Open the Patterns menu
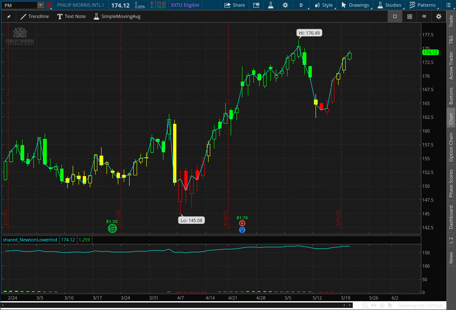 coord(422,5)
